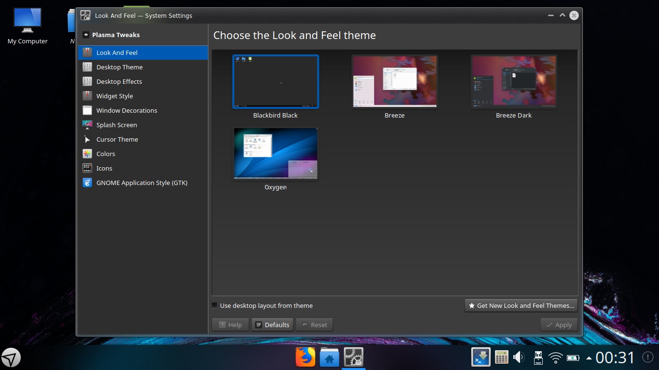Click the System Settings title bar icon
659x370 pixels.
[x=85, y=15]
